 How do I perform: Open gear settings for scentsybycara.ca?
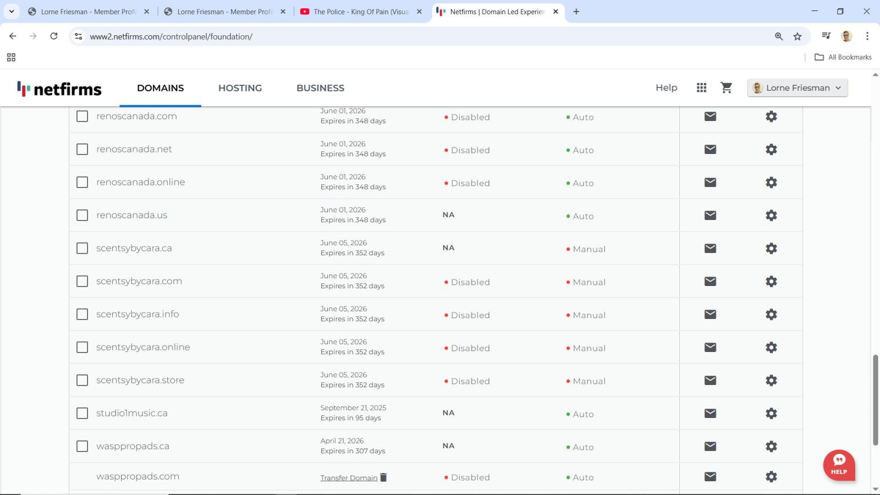(x=771, y=249)
